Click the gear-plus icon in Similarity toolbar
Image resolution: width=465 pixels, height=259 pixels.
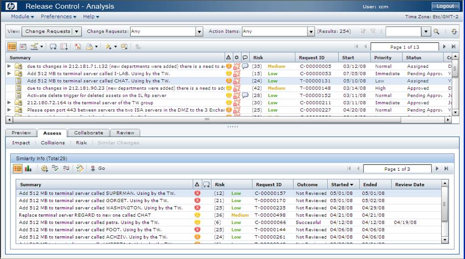point(45,168)
